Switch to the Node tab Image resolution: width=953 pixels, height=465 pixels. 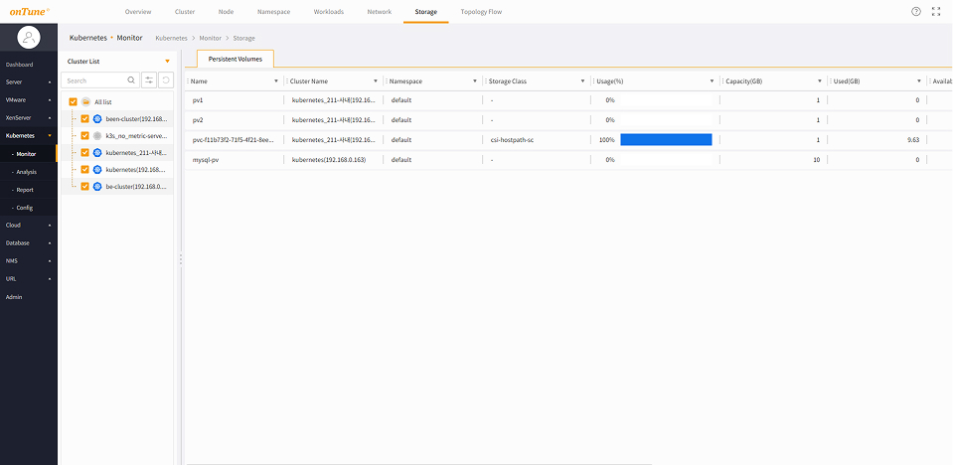(226, 12)
